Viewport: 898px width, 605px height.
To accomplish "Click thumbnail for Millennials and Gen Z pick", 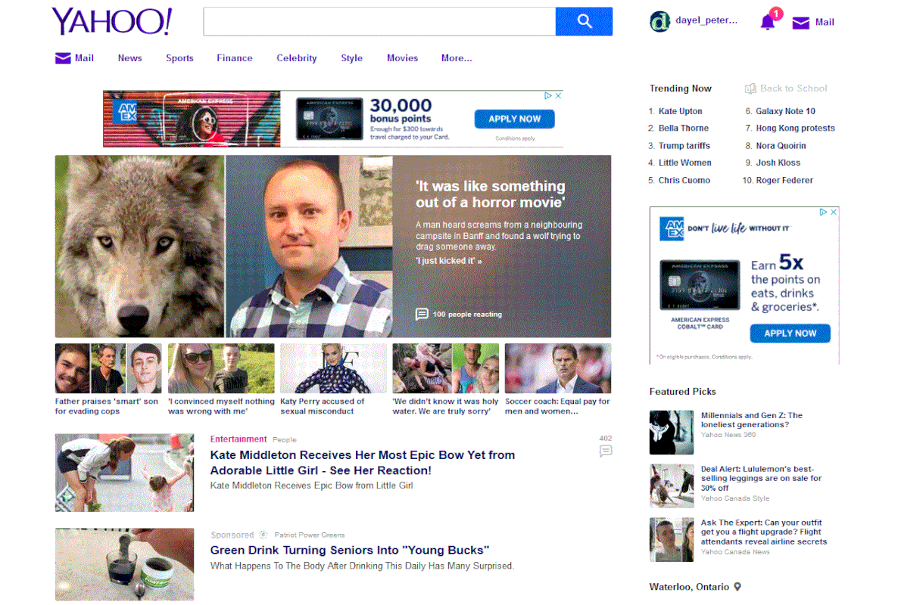I will [671, 433].
